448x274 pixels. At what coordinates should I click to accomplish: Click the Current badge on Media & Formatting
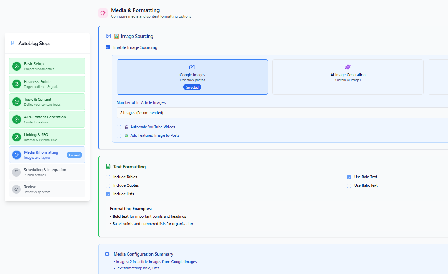point(74,155)
